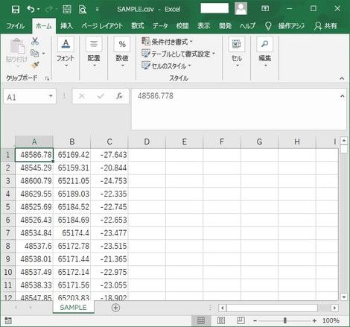This screenshot has height=327, width=350.
Task: Switch to Normal view icon
Action: [x=201, y=320]
